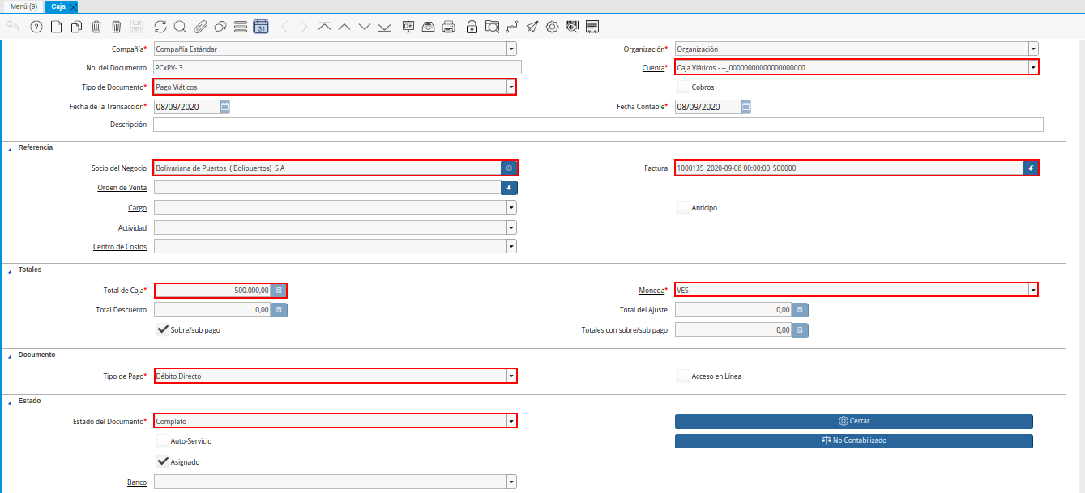Viewport: 1085px width, 493px height.
Task: Click the No Contabilizado button
Action: [853, 441]
